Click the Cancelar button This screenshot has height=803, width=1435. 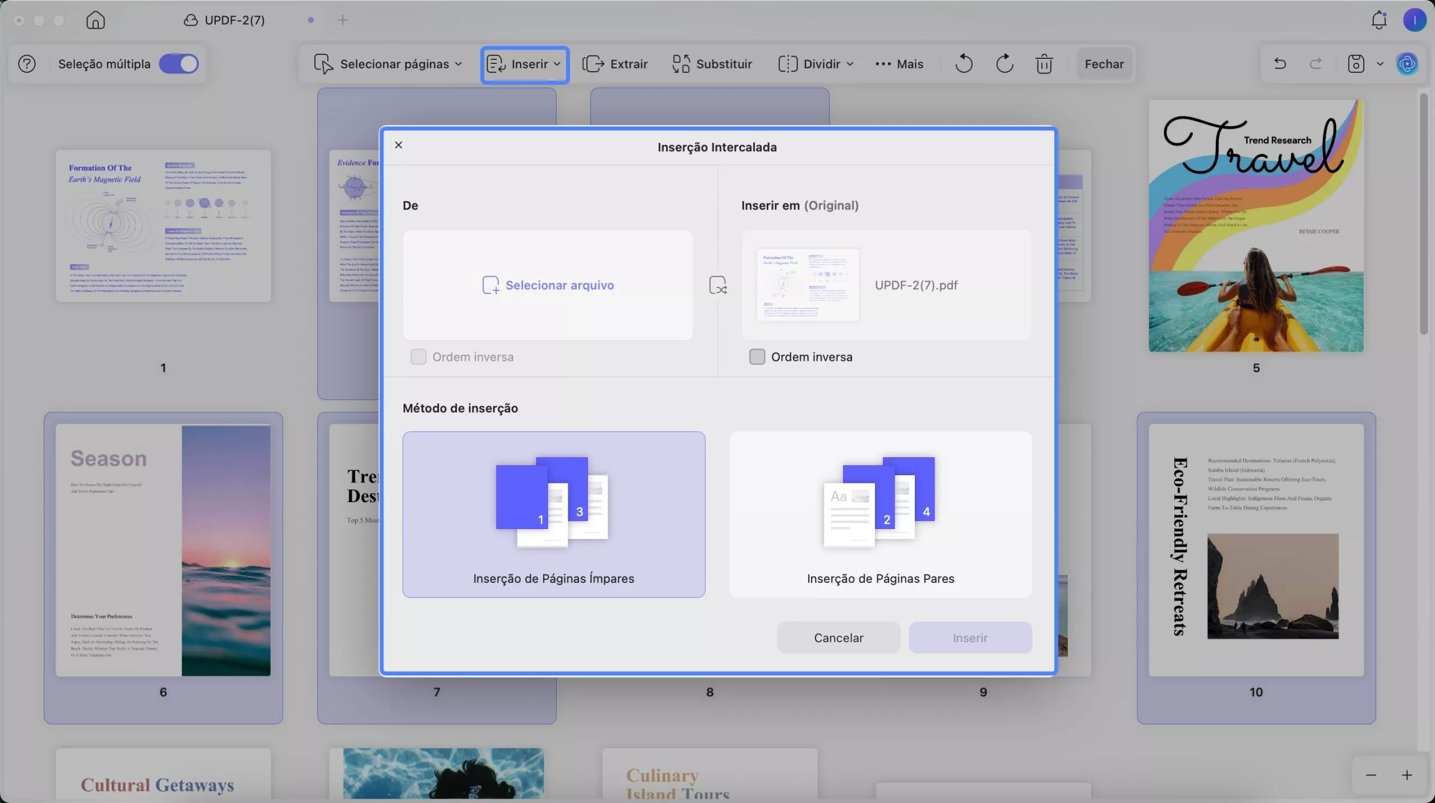[839, 638]
